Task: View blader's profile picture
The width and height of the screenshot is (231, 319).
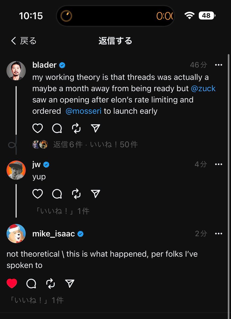Action: (x=16, y=70)
